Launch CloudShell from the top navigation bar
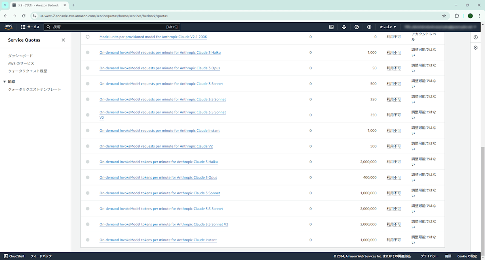Image resolution: width=485 pixels, height=260 pixels. tap(331, 27)
